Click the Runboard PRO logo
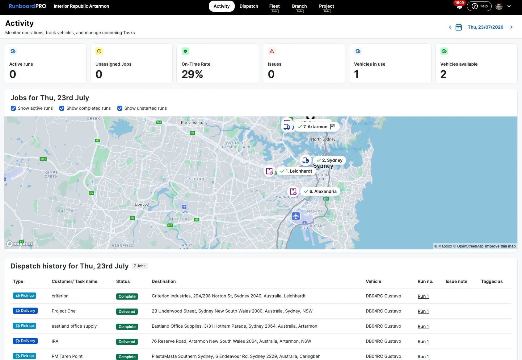 (27, 6)
